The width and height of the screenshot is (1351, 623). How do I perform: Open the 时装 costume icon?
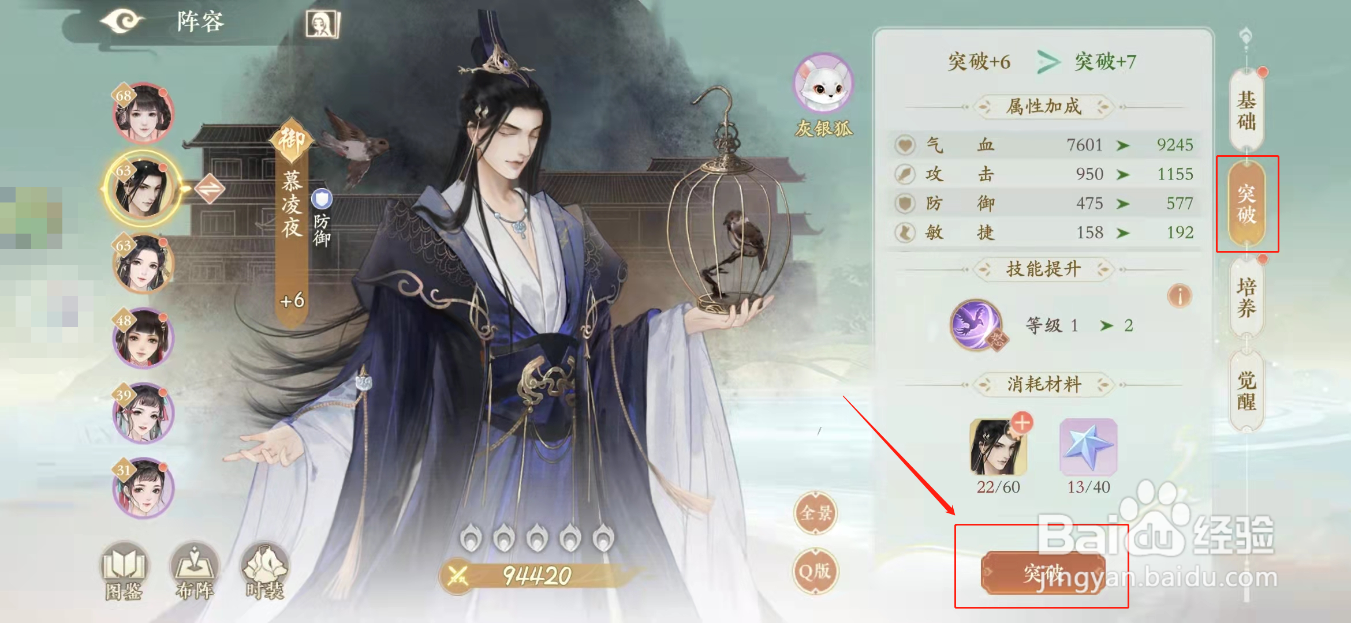pos(265,571)
